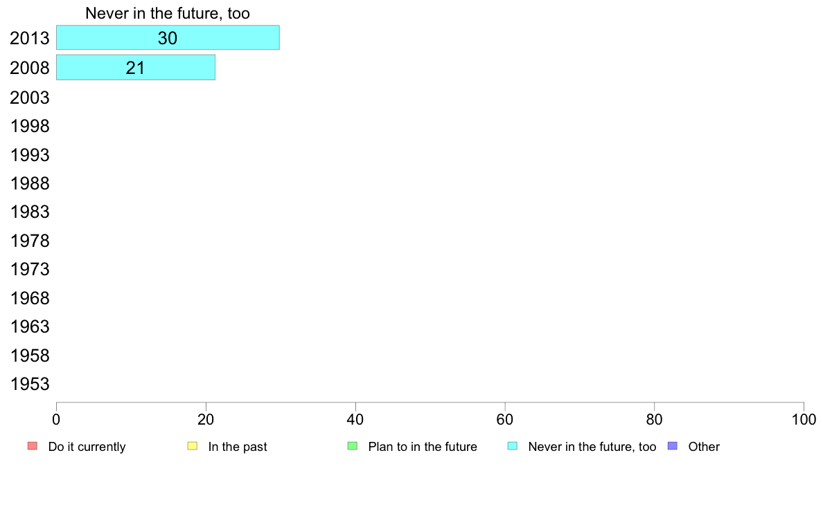Viewport: 823px width, 509px height.
Task: Click the Plan to in the future label
Action: [423, 447]
